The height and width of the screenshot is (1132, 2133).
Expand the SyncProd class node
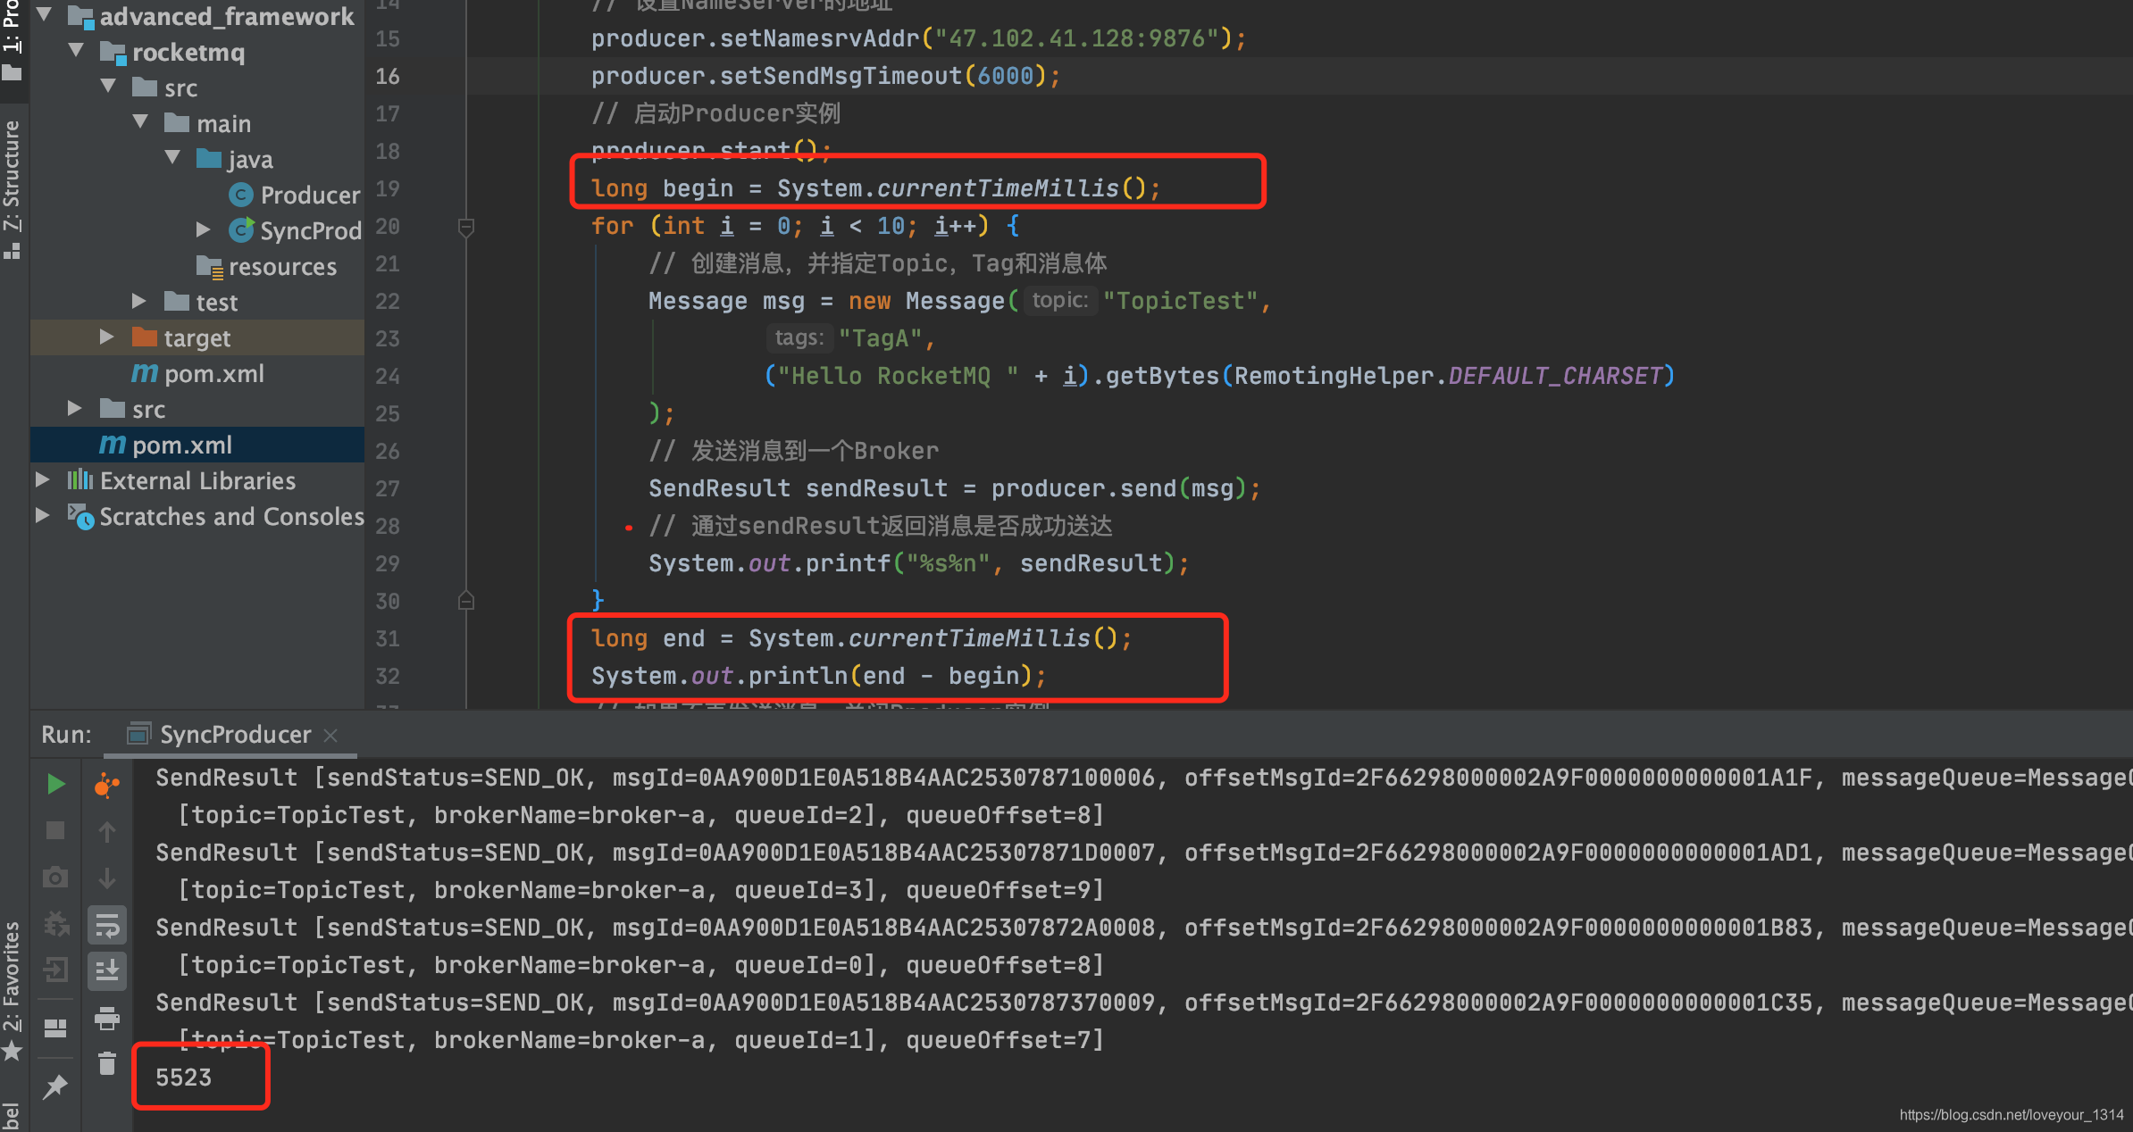pyautogui.click(x=204, y=230)
